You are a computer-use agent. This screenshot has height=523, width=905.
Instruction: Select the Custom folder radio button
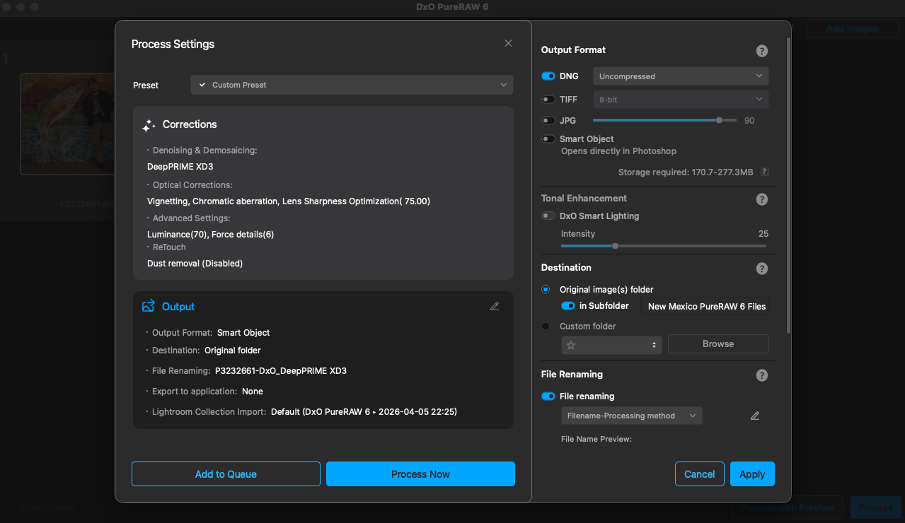click(x=545, y=326)
